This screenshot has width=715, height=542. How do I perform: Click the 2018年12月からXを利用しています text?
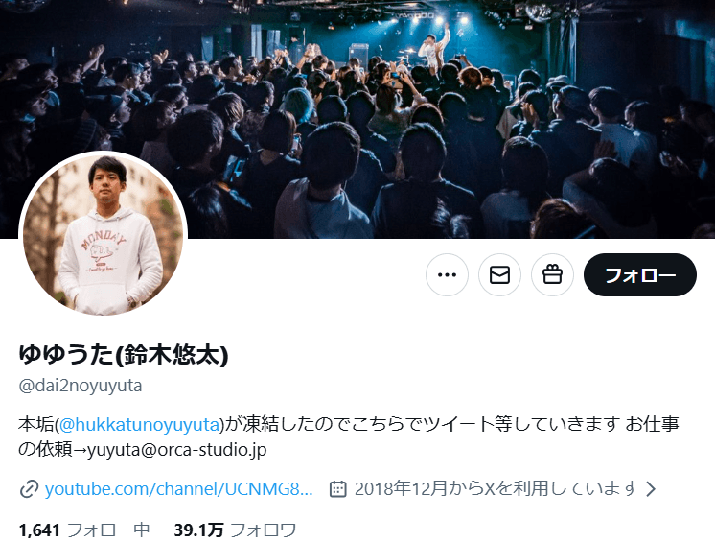pos(496,488)
